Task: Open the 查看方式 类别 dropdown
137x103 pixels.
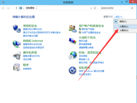Action: (119, 17)
